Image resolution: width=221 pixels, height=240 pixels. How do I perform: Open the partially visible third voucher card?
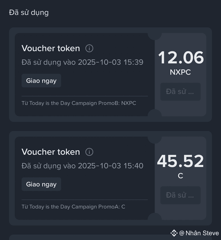[x=110, y=237]
